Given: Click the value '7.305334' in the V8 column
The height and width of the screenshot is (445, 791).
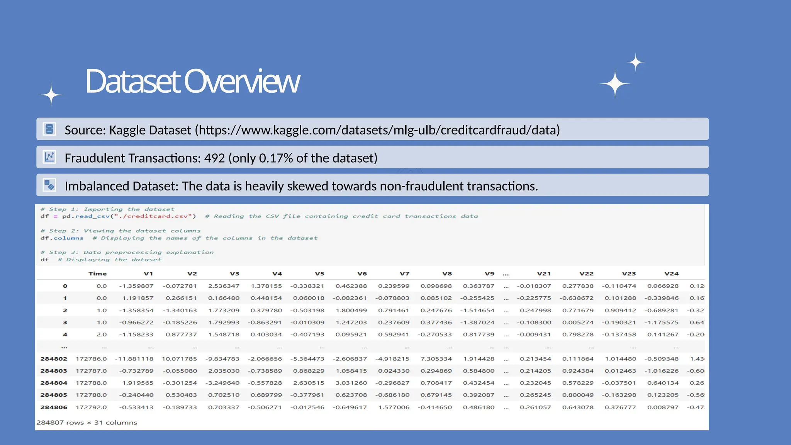Looking at the screenshot, I should [436, 359].
